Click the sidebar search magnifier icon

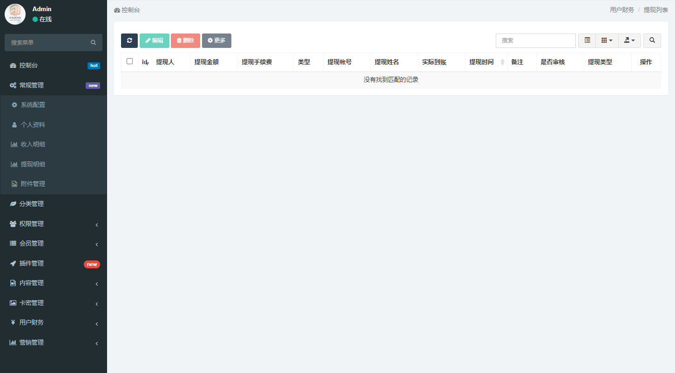[94, 42]
